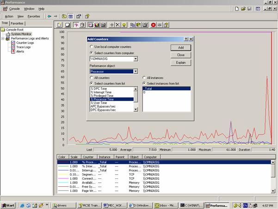Viewport: 278px width, 209px height.
Task: Click the Add counter plus icon
Action: (x=112, y=25)
